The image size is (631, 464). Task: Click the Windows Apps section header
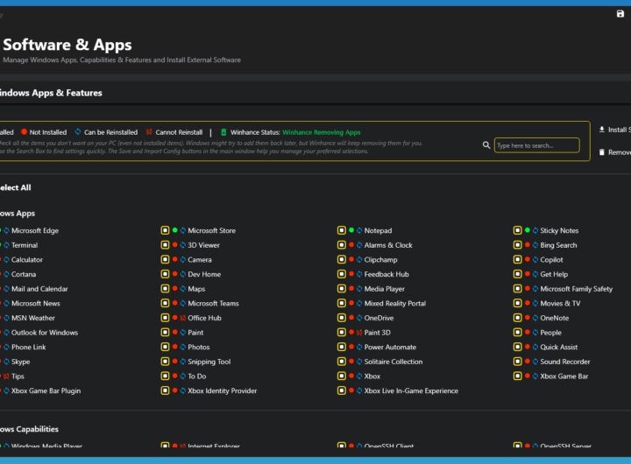pos(18,214)
